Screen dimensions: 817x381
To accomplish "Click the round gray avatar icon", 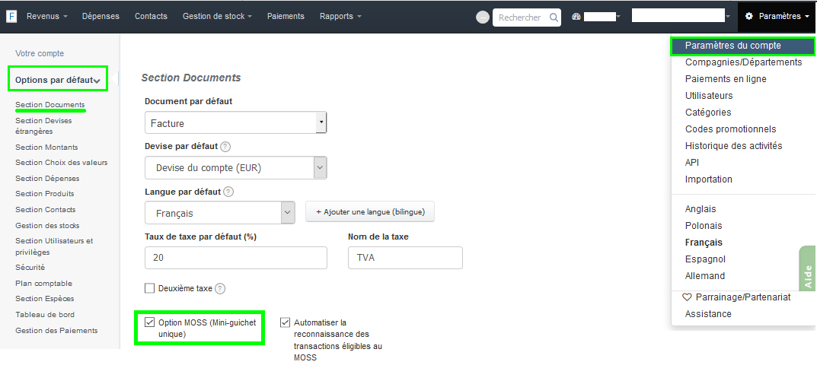I will pyautogui.click(x=483, y=17).
